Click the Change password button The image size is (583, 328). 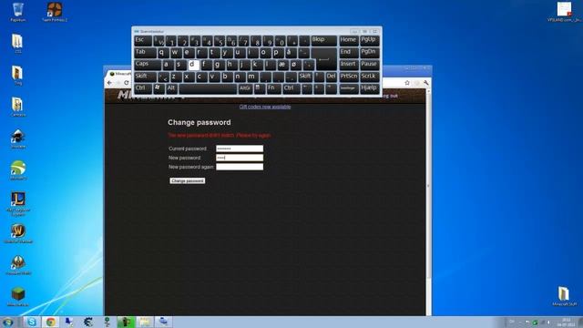tap(187, 180)
